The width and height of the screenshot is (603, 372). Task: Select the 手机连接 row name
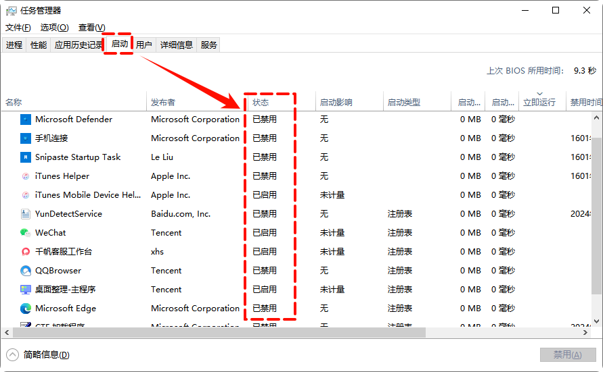[51, 138]
